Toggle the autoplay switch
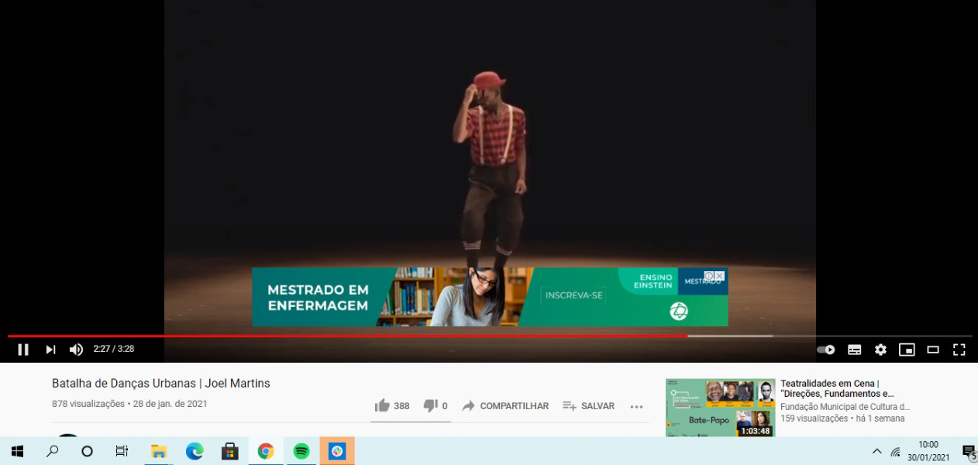Screen dimensions: 978x465 coord(826,350)
